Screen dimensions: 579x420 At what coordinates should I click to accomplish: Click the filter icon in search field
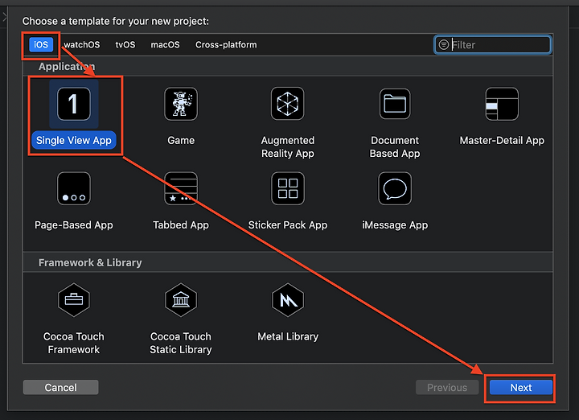tap(443, 45)
